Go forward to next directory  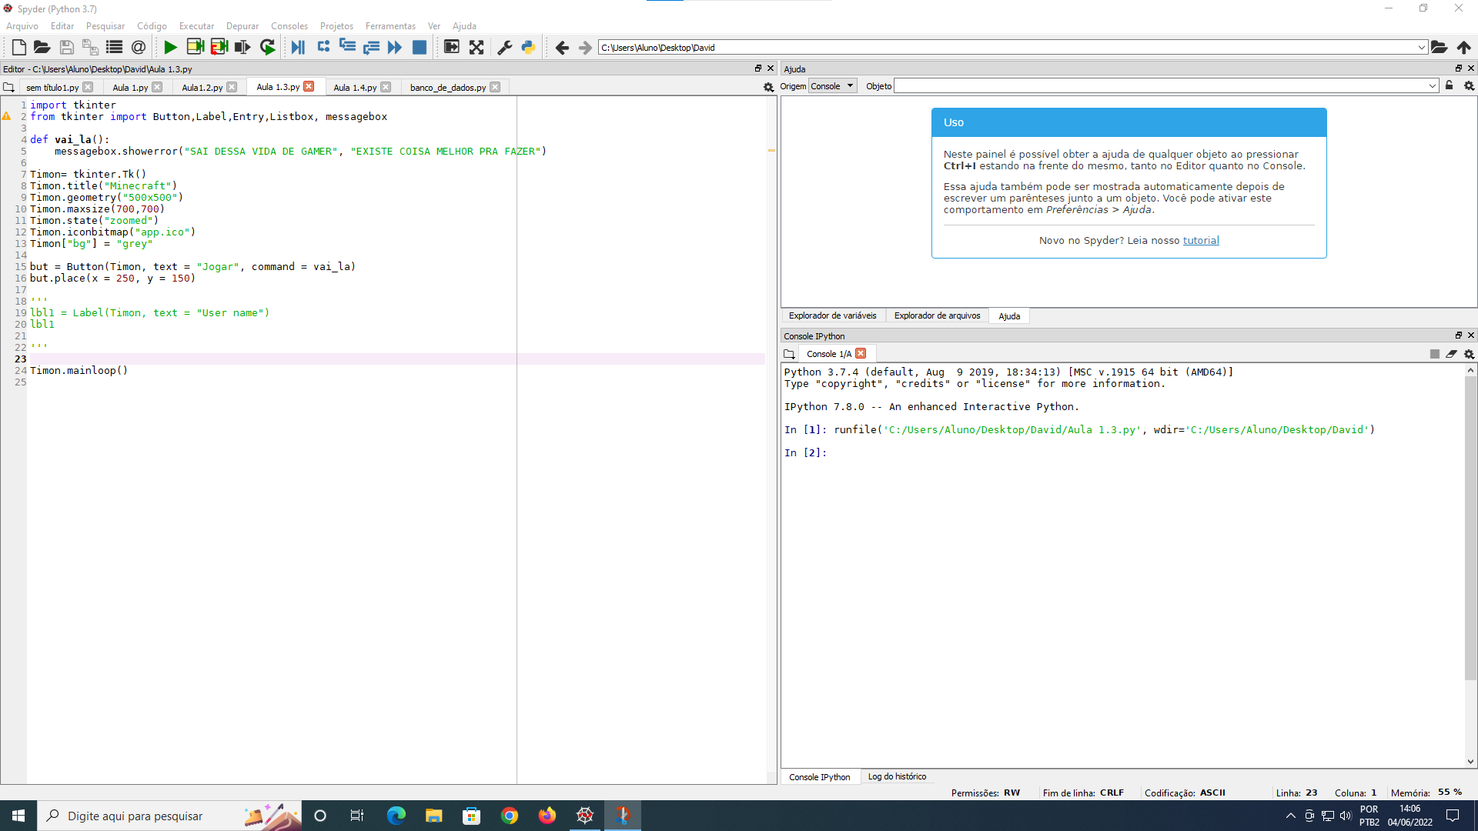[x=585, y=48]
